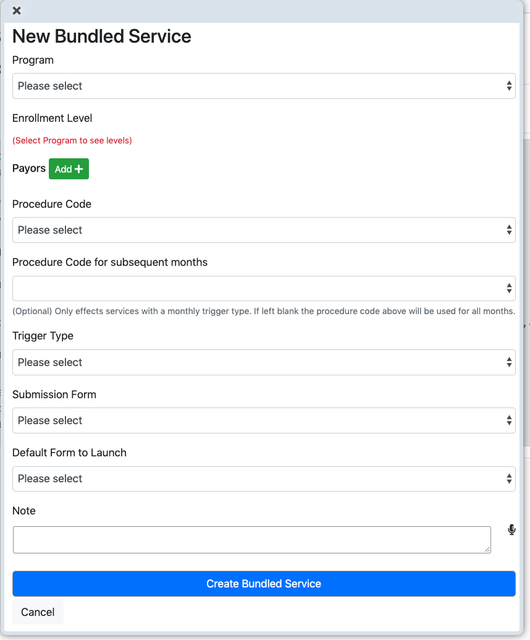Click the Enrollment Level label
Viewport: 530px width, 640px height.
tap(52, 118)
